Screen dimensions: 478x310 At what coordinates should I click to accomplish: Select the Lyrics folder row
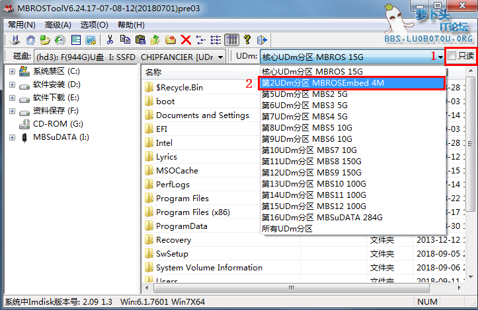[x=167, y=157]
